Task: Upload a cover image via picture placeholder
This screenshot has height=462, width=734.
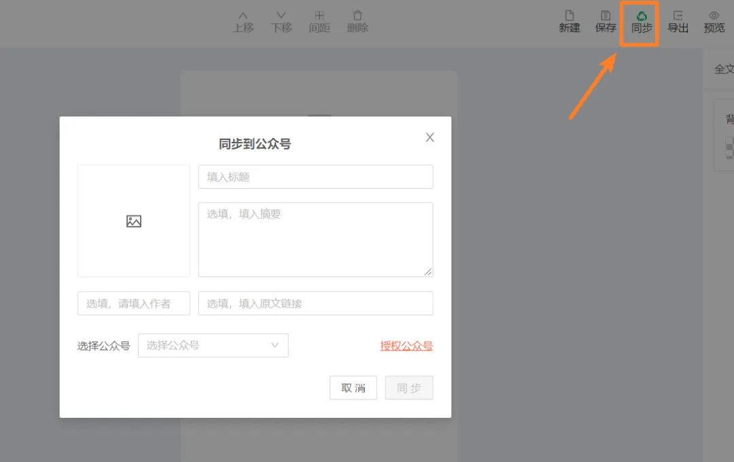Action: pyautogui.click(x=134, y=221)
